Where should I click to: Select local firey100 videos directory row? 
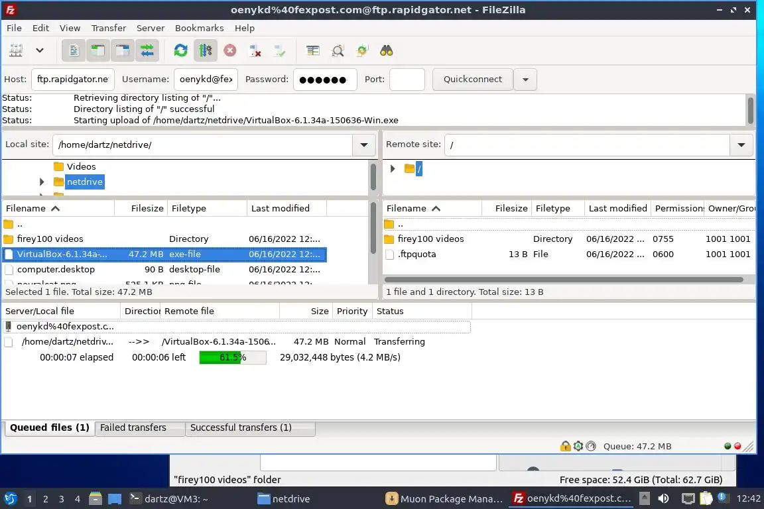coord(164,239)
